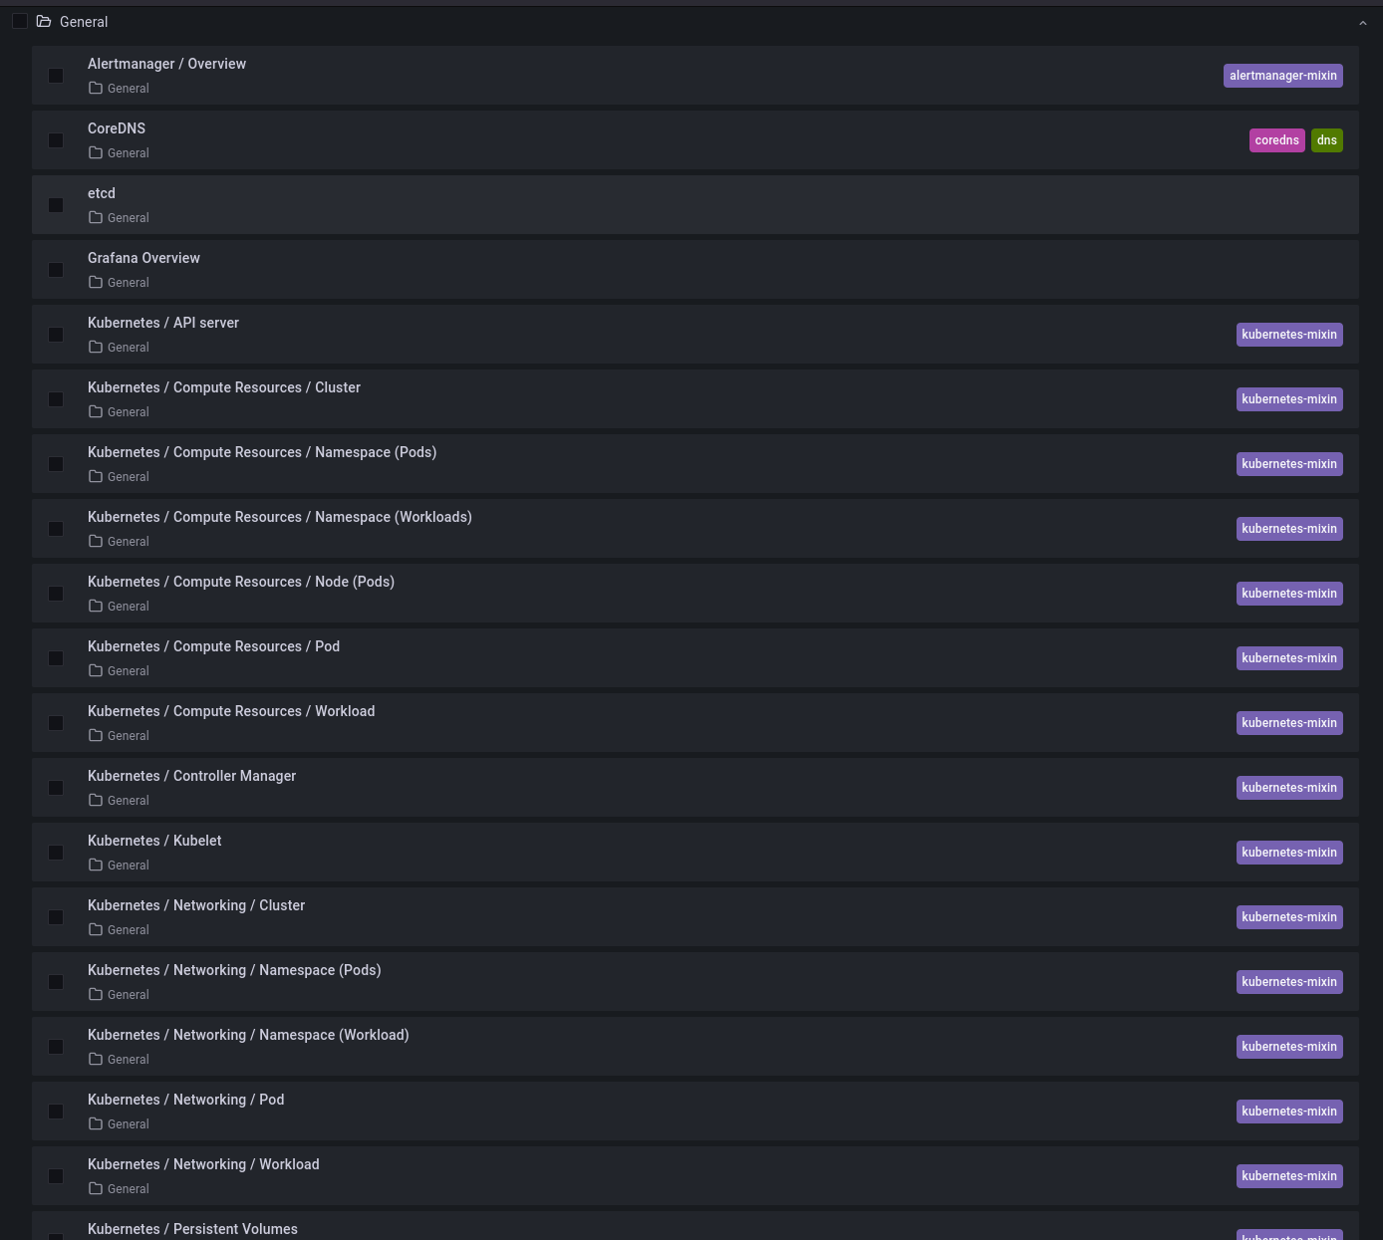The height and width of the screenshot is (1240, 1383).
Task: Click kubernetes-mixin tag on Networking / Cluster row
Action: [x=1289, y=917]
